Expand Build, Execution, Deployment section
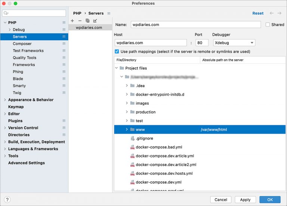This screenshot has height=206, width=287. pyautogui.click(x=5, y=142)
